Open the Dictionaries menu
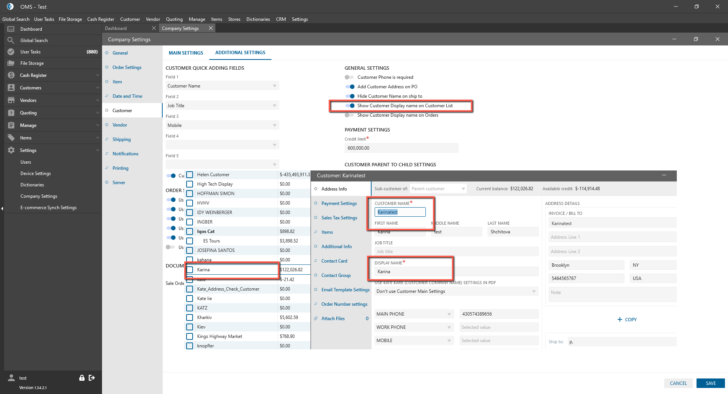This screenshot has width=728, height=394. point(258,19)
